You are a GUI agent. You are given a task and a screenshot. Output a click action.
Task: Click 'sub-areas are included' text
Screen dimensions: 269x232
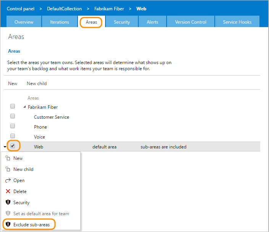pyautogui.click(x=163, y=147)
